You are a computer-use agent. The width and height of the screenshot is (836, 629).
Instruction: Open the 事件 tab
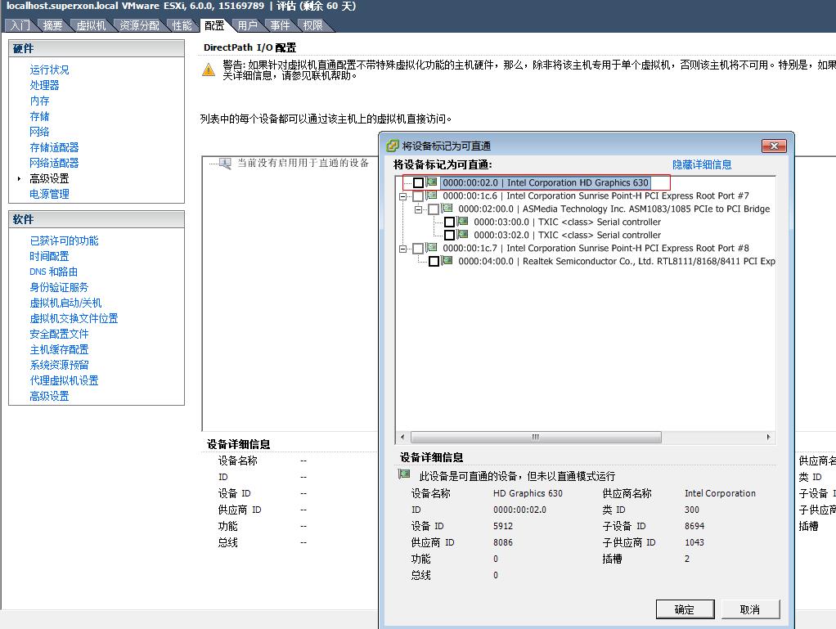pyautogui.click(x=280, y=25)
